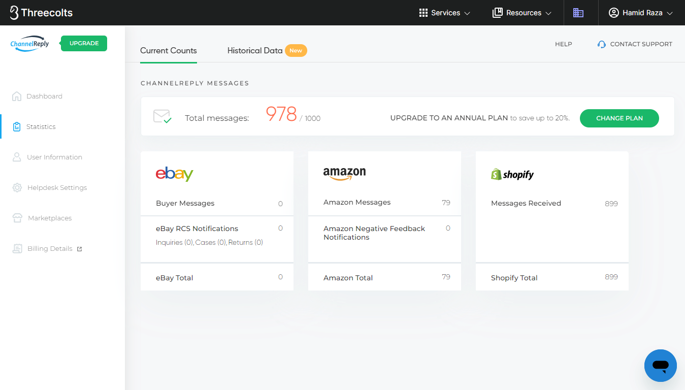
Task: Expand the Hamid Raza account chevron
Action: point(670,13)
